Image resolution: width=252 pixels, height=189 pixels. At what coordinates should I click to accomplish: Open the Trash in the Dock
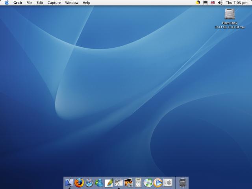pyautogui.click(x=182, y=183)
